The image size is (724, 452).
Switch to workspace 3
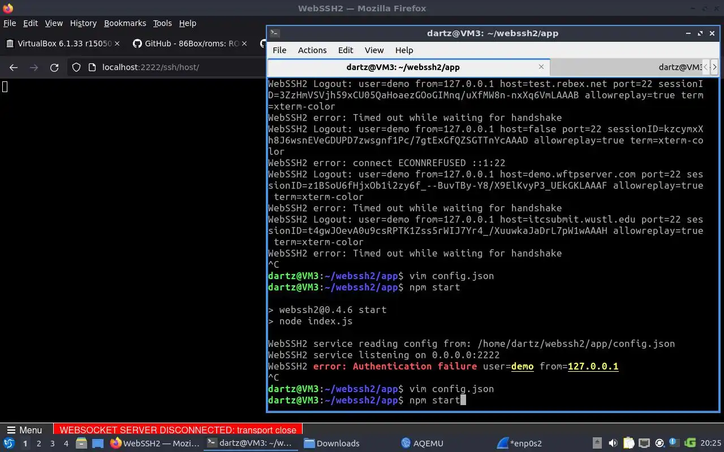(x=53, y=444)
